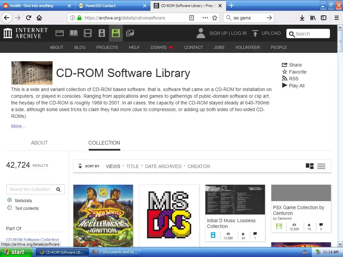This screenshot has width=343, height=257.
Task: Open the Software floppy disk icon
Action: tap(116, 33)
